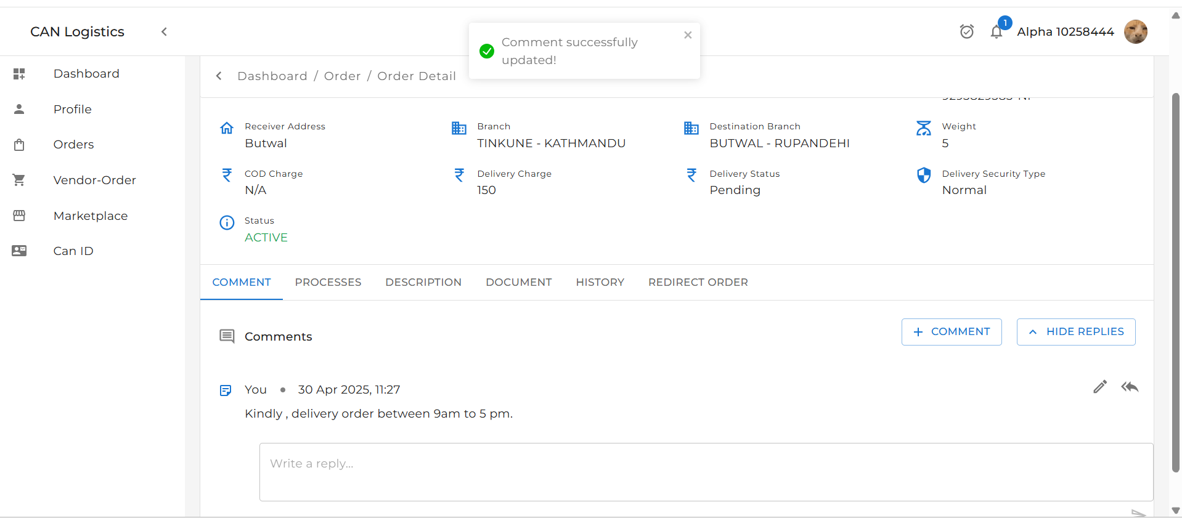This screenshot has height=518, width=1182.
Task: Dismiss the success toast notification
Action: tap(688, 35)
